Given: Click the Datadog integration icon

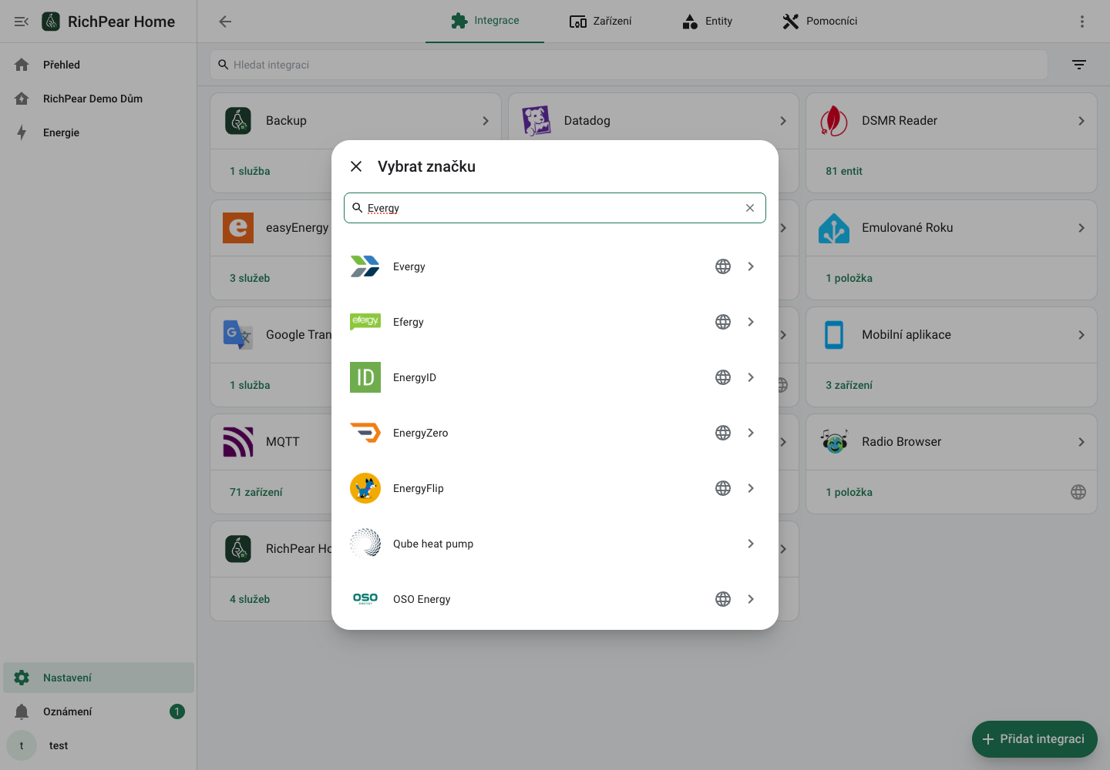Looking at the screenshot, I should 536,121.
